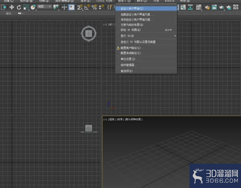Select 还原为启动布局(R) menu entry
Viewport: 241px width, 188px height.
click(146, 25)
